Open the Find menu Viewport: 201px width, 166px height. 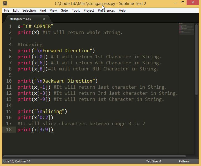[x=43, y=10]
